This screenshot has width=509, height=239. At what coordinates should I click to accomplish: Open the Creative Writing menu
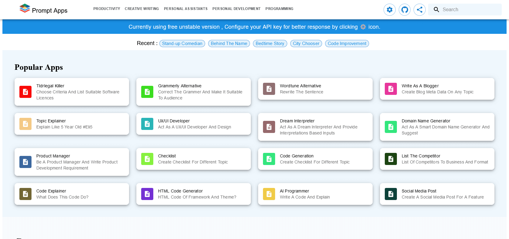(142, 9)
